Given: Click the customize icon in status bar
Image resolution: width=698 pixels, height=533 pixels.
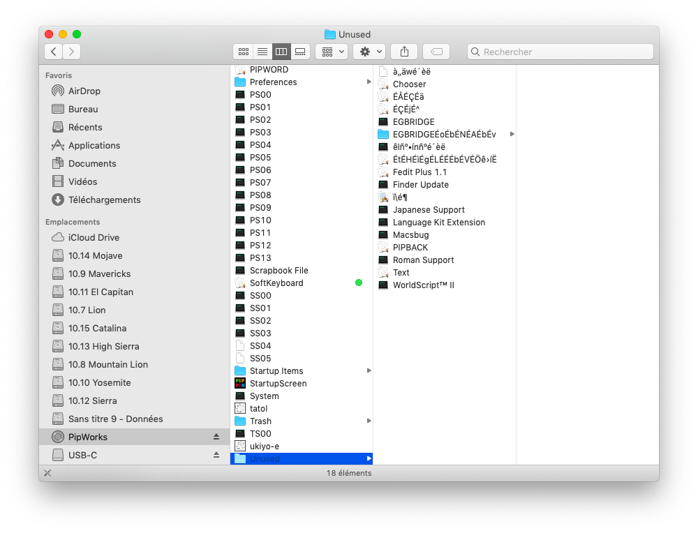Looking at the screenshot, I should click(x=47, y=473).
